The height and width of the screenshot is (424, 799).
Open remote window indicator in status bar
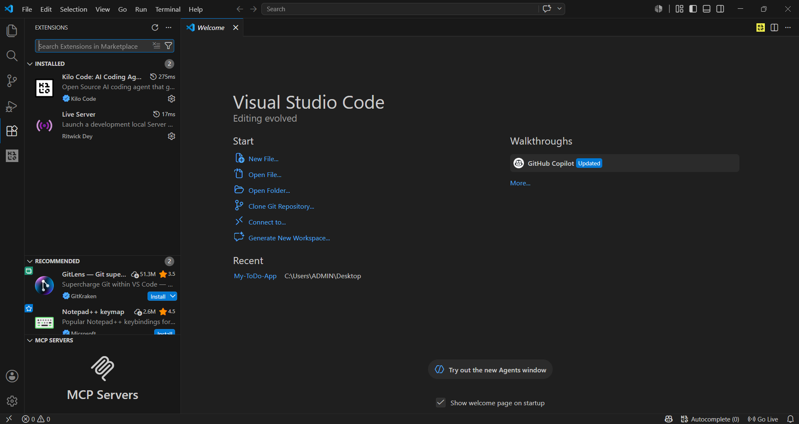(x=9, y=419)
